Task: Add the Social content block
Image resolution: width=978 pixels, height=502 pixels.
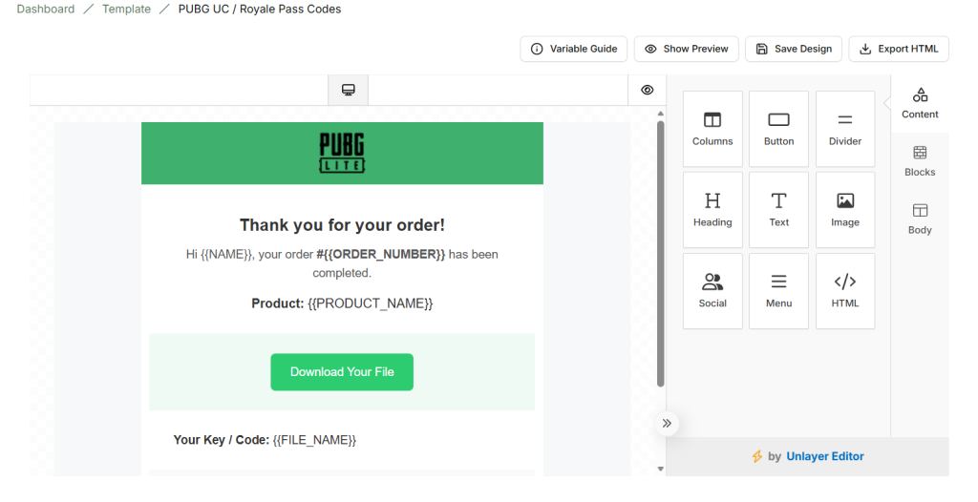Action: coord(712,291)
